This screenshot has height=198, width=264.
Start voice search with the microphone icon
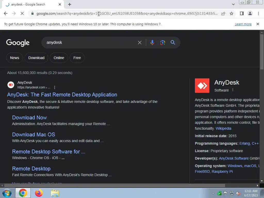pyautogui.click(x=152, y=43)
